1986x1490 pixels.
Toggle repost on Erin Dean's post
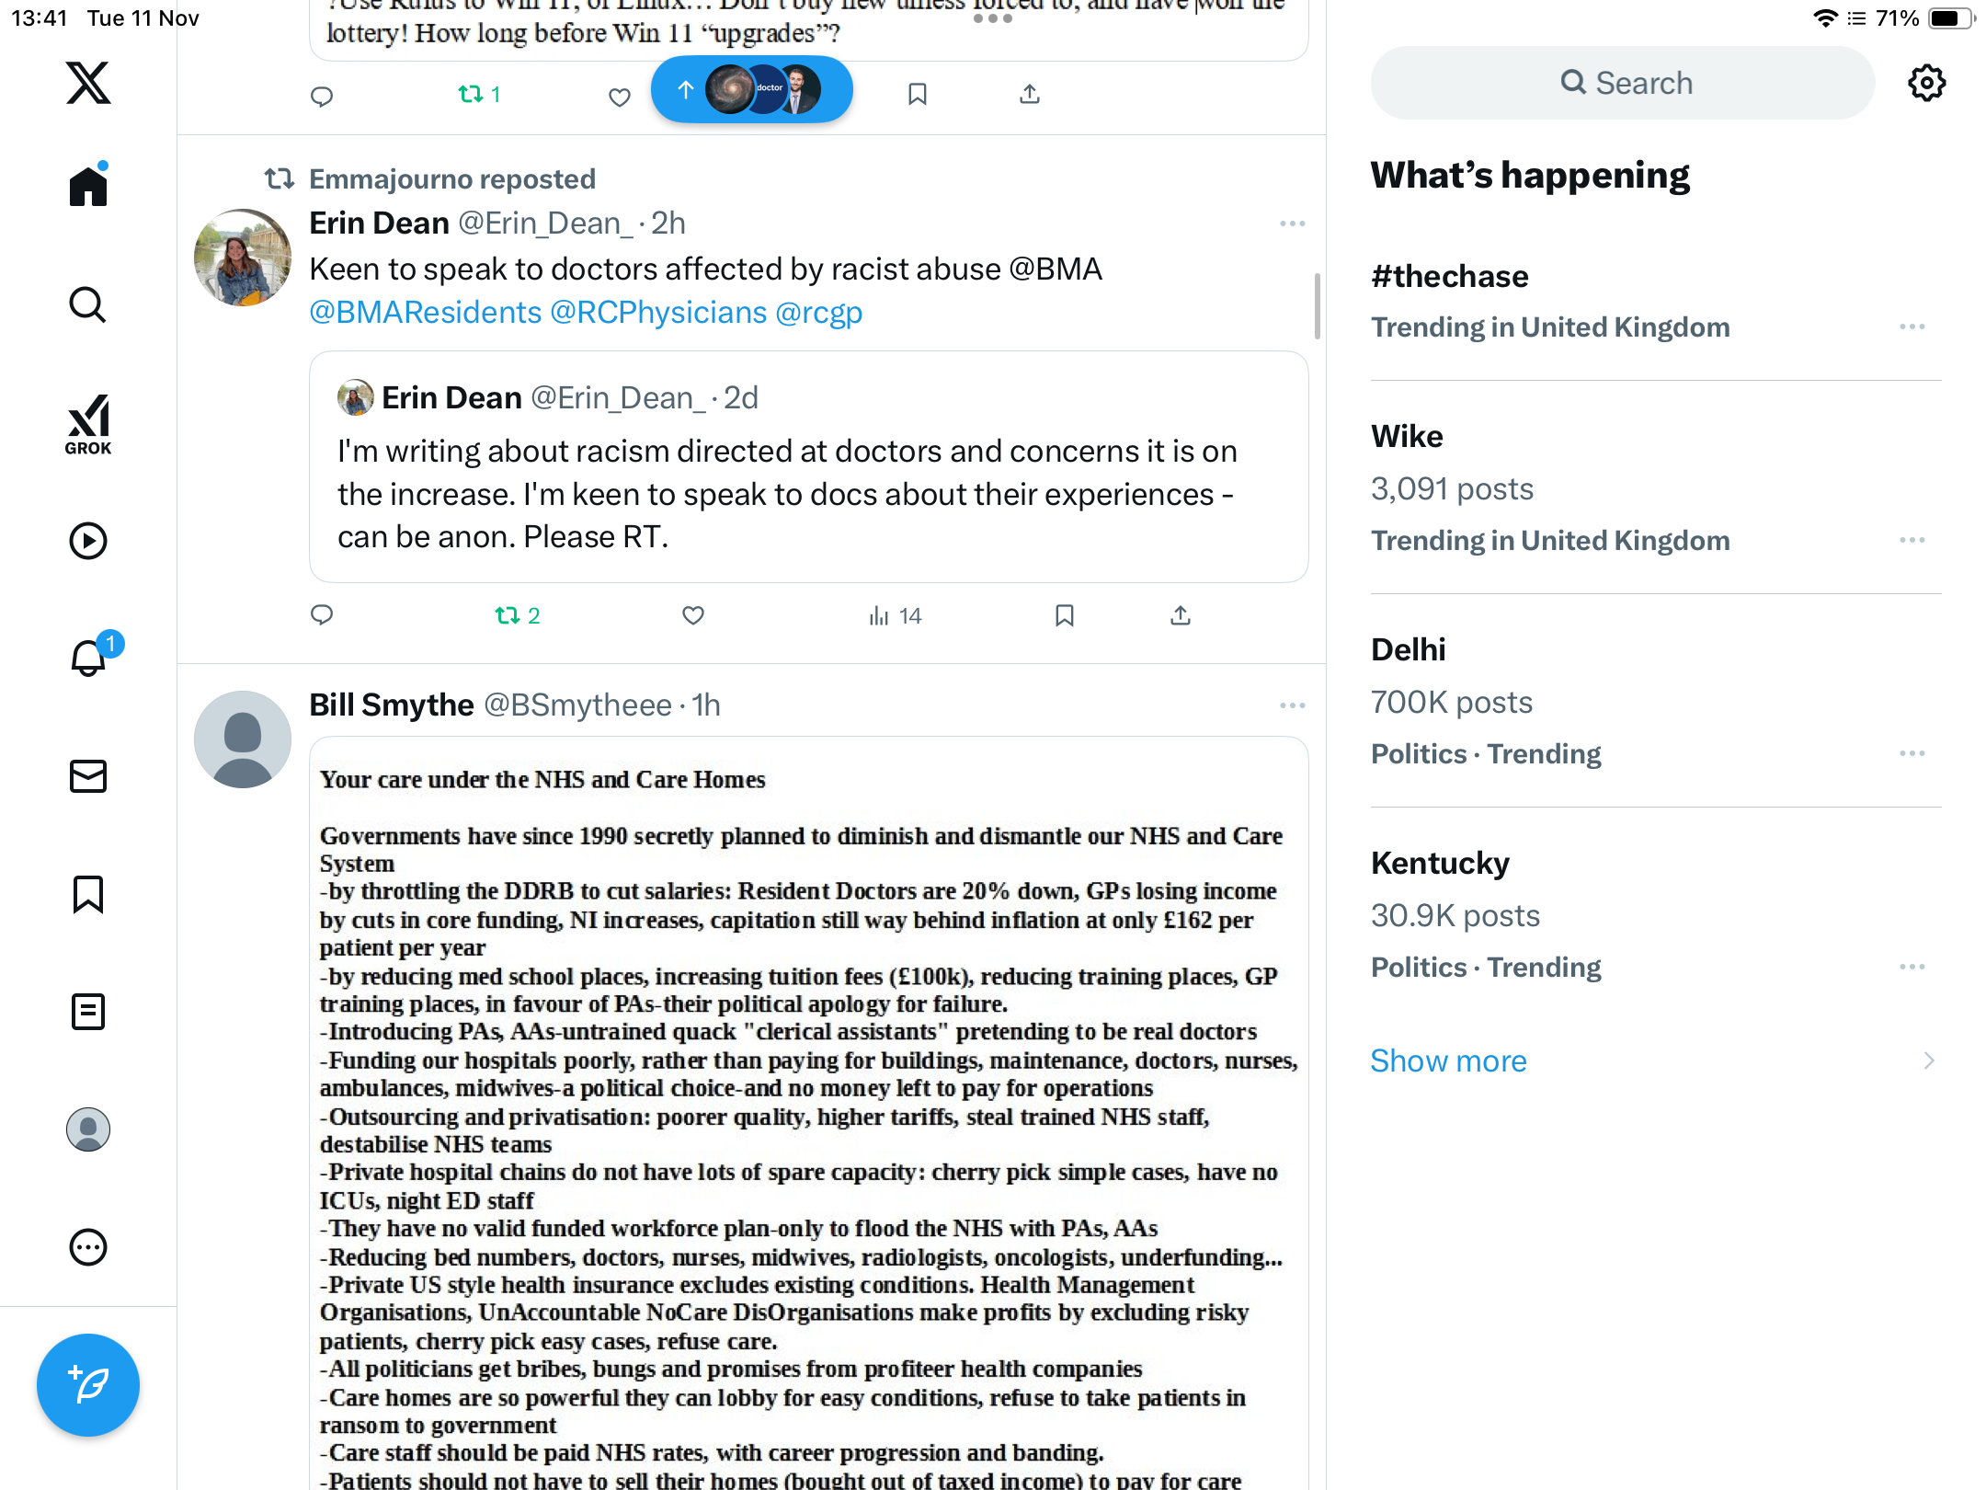(x=517, y=615)
